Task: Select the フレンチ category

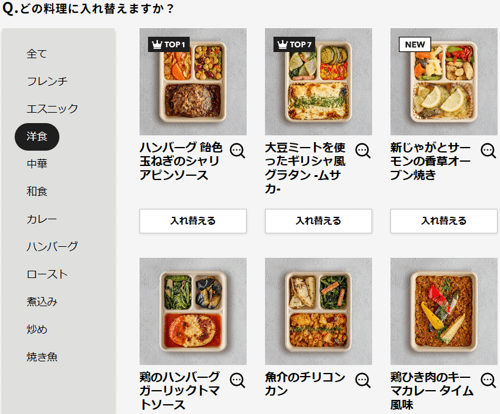Action: pyautogui.click(x=47, y=81)
